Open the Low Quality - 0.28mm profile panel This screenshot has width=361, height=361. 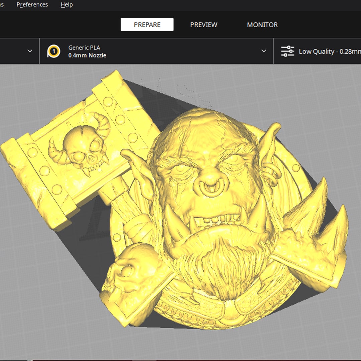pyautogui.click(x=317, y=51)
